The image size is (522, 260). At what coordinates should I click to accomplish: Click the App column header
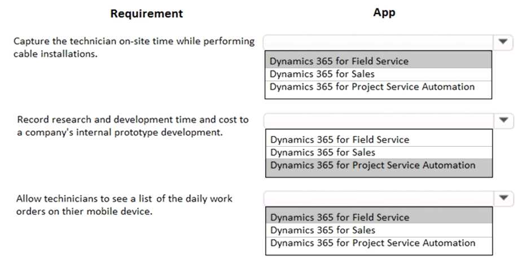click(x=384, y=12)
